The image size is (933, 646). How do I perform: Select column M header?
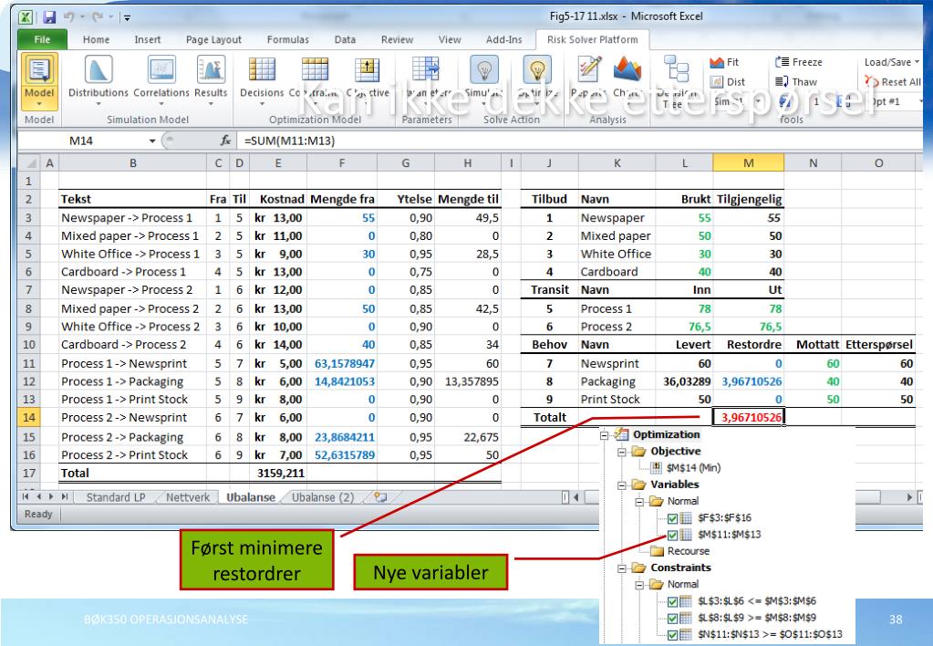748,162
